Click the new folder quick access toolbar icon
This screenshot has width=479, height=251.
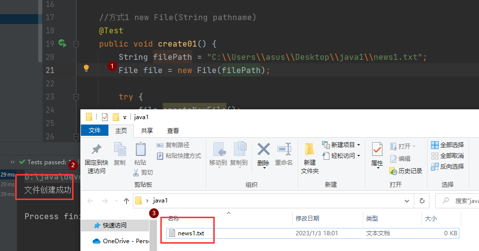(x=116, y=117)
